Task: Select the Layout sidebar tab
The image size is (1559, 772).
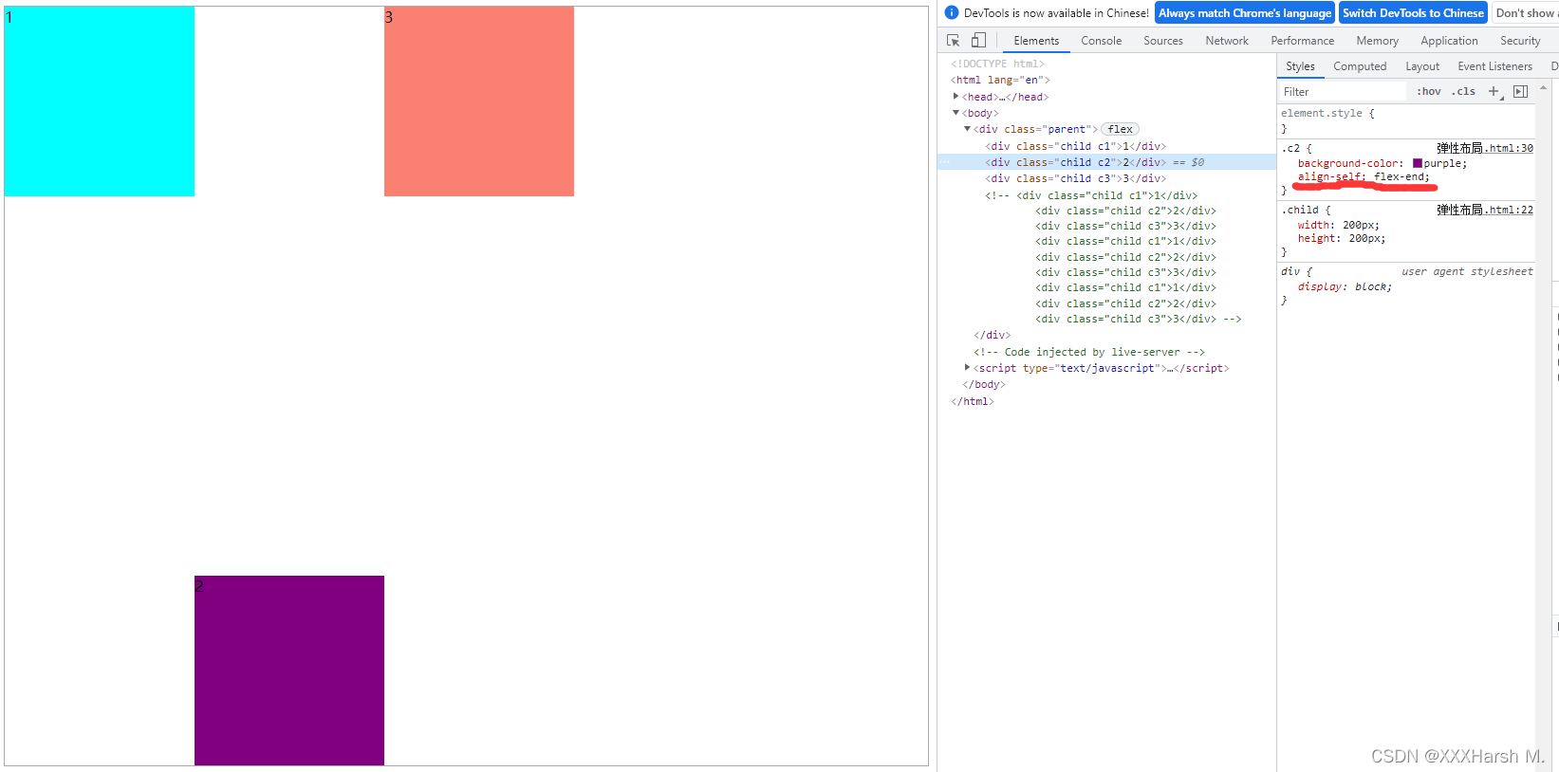Action: 1422,66
